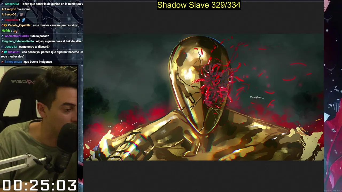Image resolution: width=342 pixels, height=192 pixels.
Task: Click the badge beside kiritopereyra
Action: 2,62
